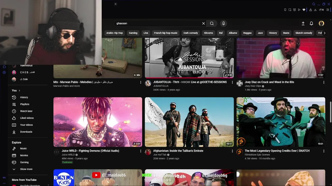Expand the Show more chevron under Explore

(x=14, y=169)
